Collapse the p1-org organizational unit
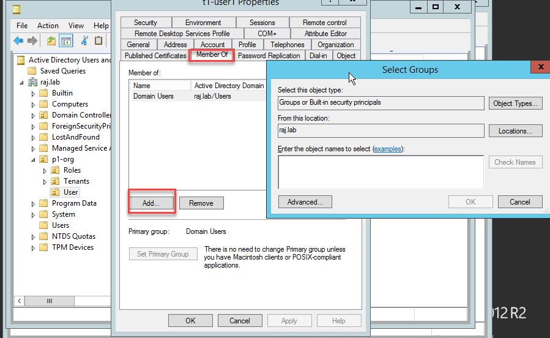This screenshot has height=338, width=550. pyautogui.click(x=33, y=160)
